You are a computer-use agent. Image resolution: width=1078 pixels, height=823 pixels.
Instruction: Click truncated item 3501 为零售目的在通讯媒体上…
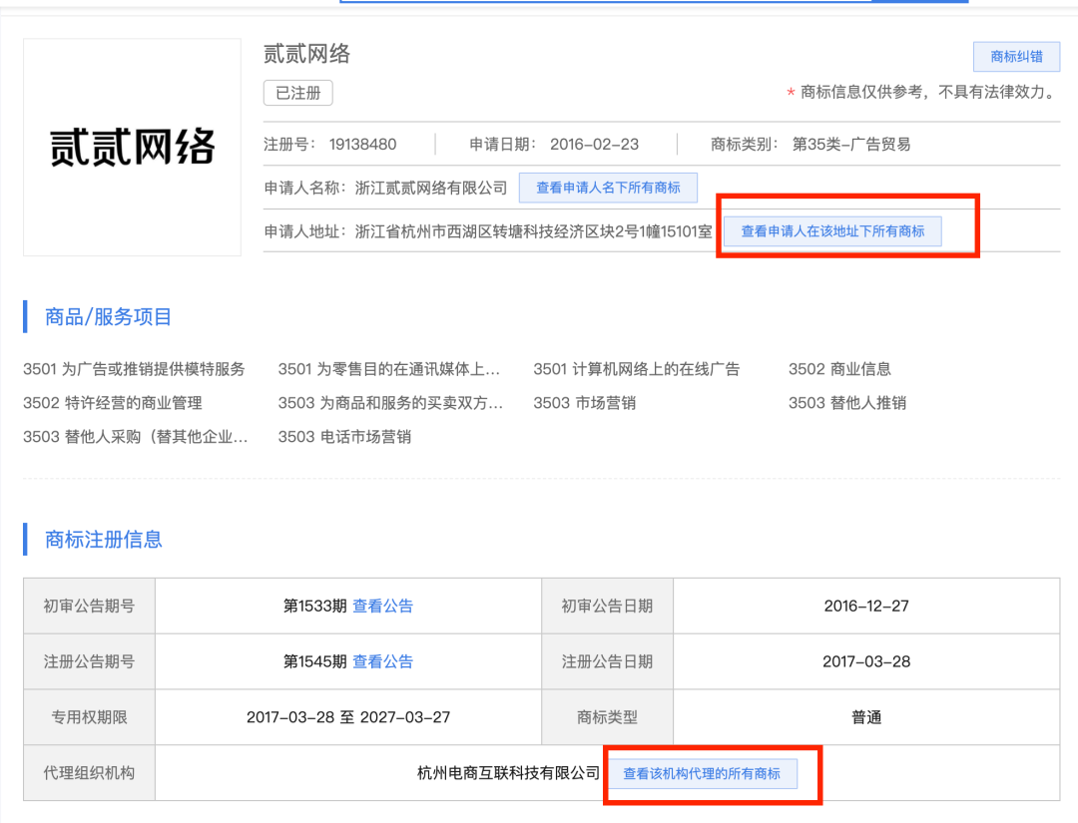(389, 369)
